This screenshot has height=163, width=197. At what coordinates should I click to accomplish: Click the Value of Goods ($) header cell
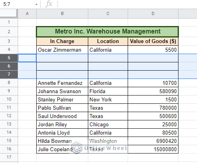tap(153, 41)
